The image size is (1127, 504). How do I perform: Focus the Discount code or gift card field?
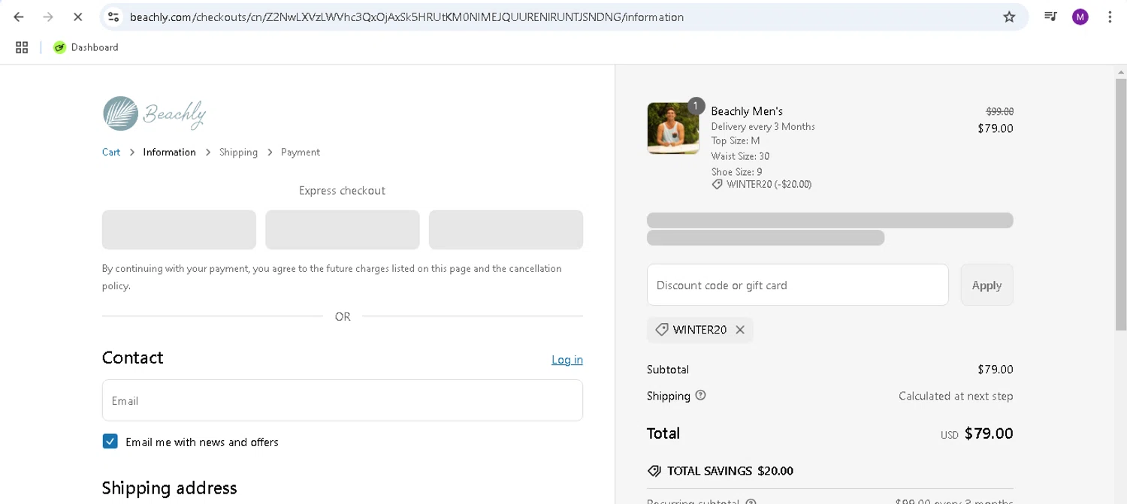(798, 285)
